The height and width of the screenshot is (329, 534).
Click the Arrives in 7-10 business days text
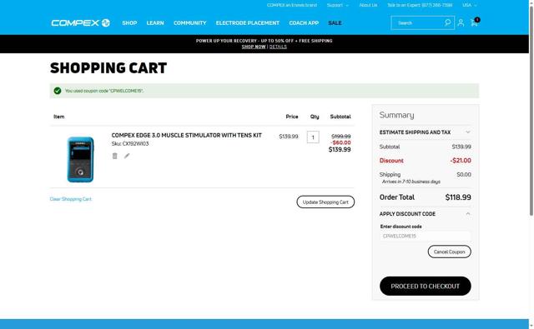pos(411,182)
